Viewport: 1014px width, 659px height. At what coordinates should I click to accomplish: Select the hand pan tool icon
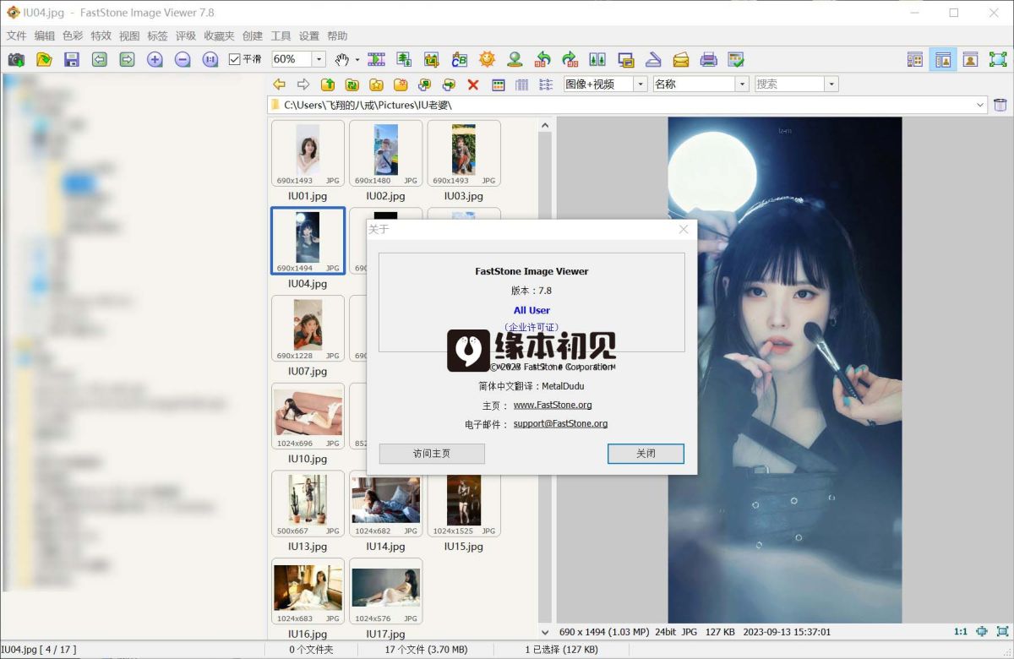(x=342, y=60)
